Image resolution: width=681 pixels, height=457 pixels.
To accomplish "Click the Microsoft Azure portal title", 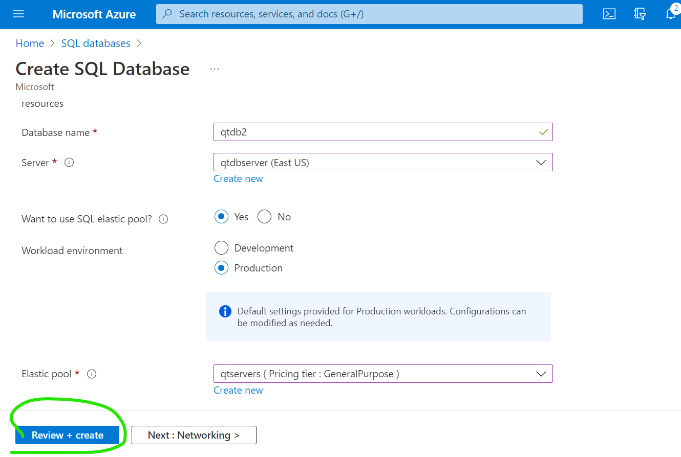I will [94, 14].
